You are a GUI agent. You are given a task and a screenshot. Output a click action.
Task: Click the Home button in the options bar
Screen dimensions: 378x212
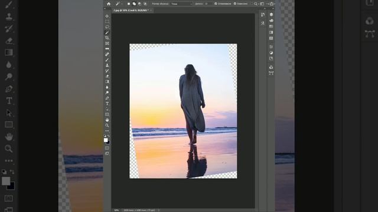click(x=109, y=4)
